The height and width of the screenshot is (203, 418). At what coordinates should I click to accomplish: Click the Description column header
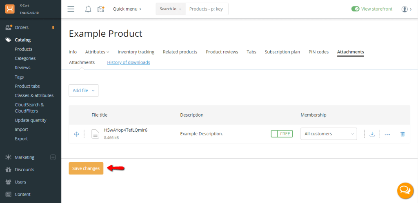point(192,115)
